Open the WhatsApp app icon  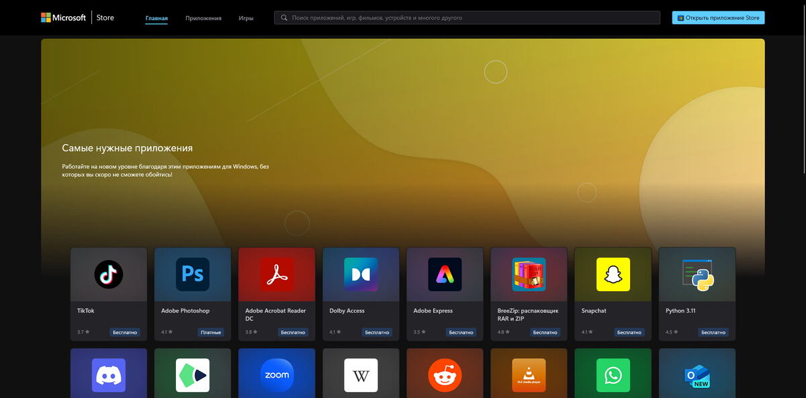tap(613, 375)
